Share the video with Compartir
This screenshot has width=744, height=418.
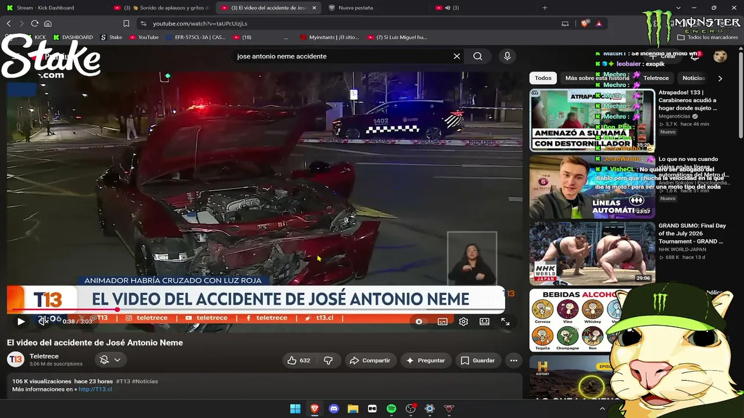[x=370, y=361]
